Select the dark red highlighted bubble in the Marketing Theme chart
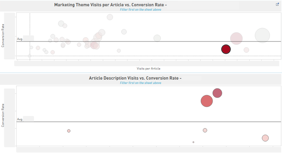This screenshot has height=153, width=282. pos(226,49)
